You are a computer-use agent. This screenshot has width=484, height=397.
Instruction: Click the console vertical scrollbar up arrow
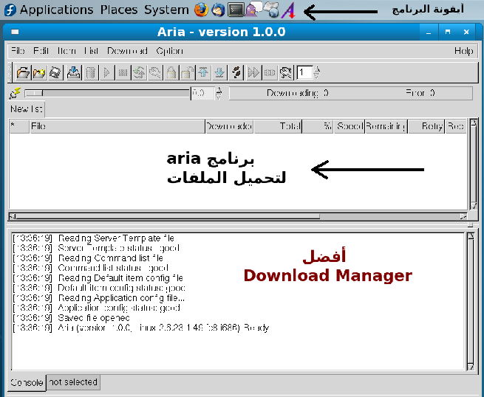tap(471, 236)
